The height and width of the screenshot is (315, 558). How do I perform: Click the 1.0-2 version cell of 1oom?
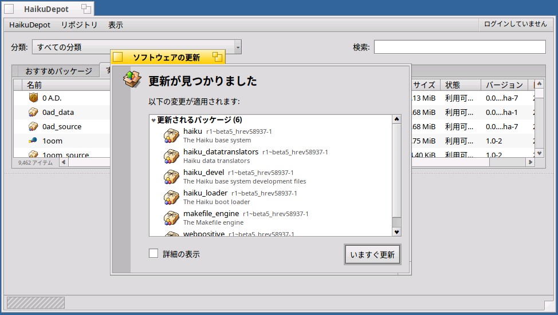coord(494,141)
